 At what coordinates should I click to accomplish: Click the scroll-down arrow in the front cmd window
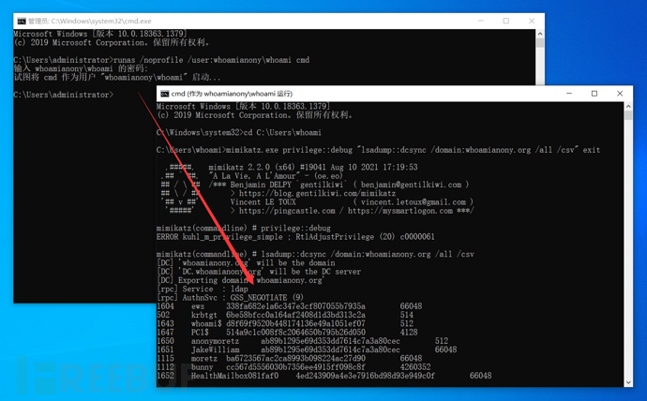[628, 382]
